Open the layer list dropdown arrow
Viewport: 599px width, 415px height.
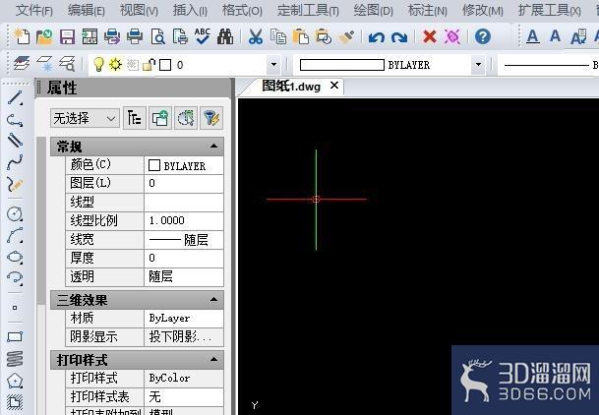pyautogui.click(x=273, y=65)
